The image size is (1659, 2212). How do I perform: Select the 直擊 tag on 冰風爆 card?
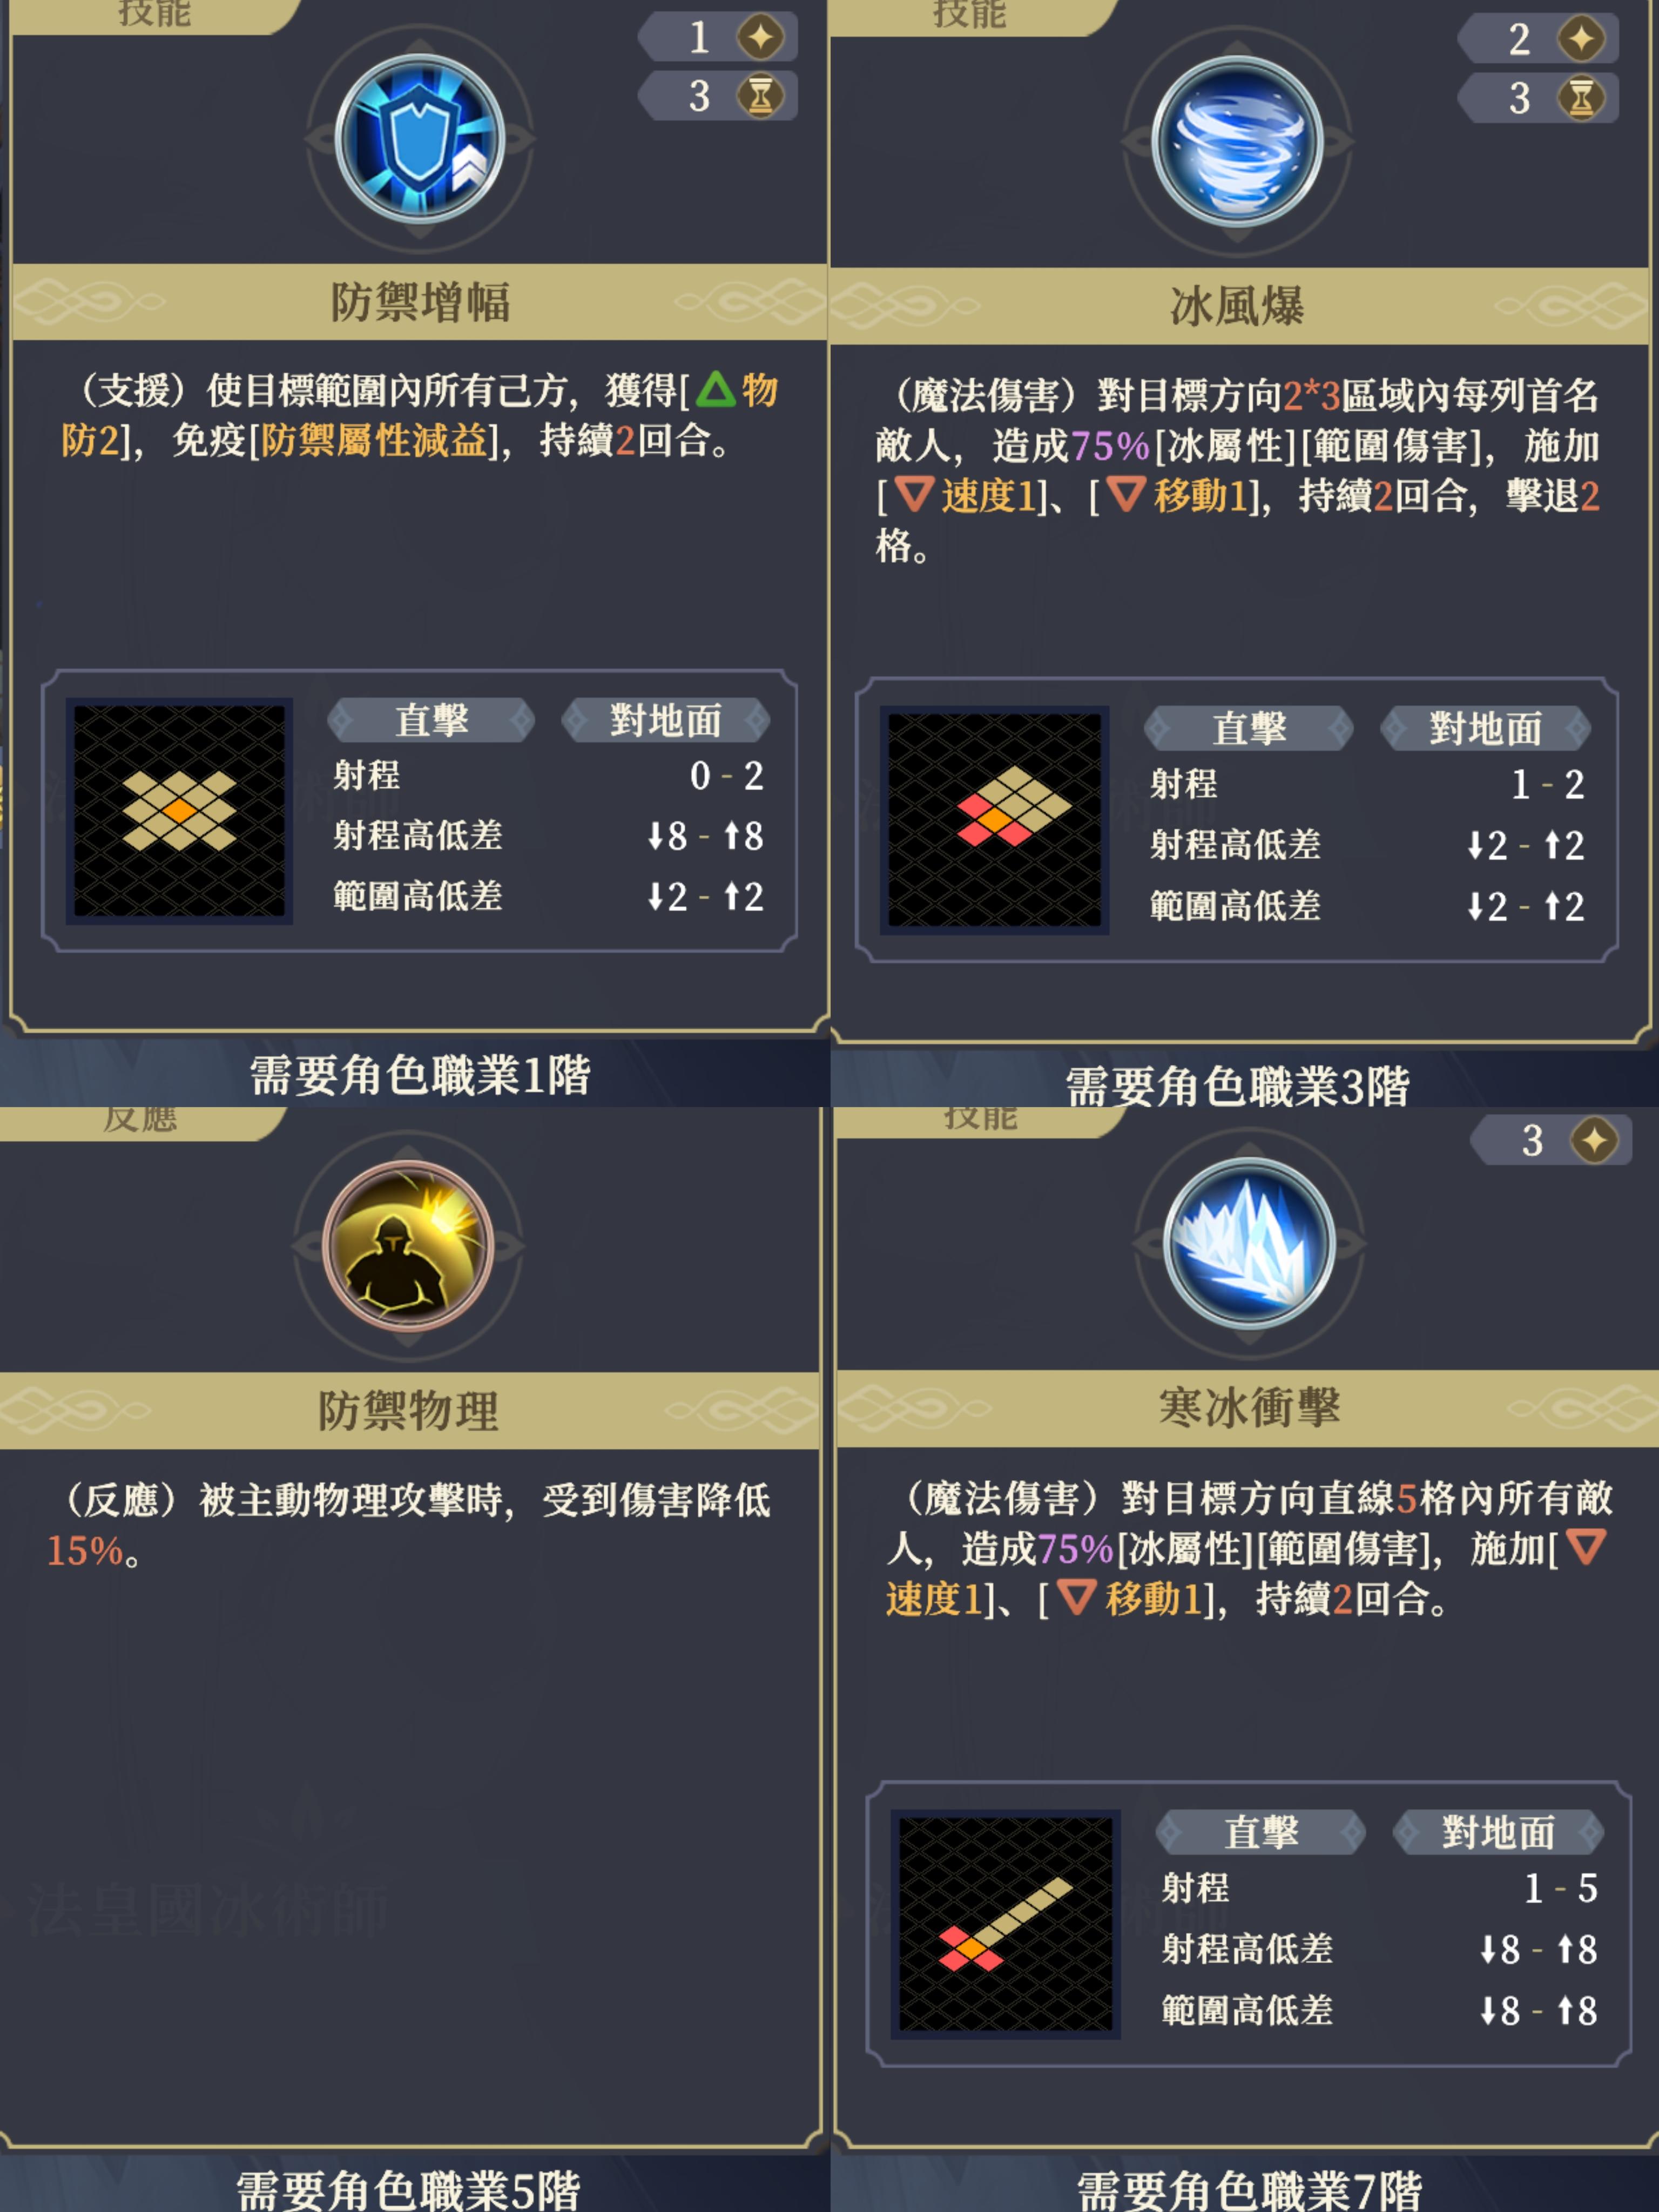pos(1249,728)
